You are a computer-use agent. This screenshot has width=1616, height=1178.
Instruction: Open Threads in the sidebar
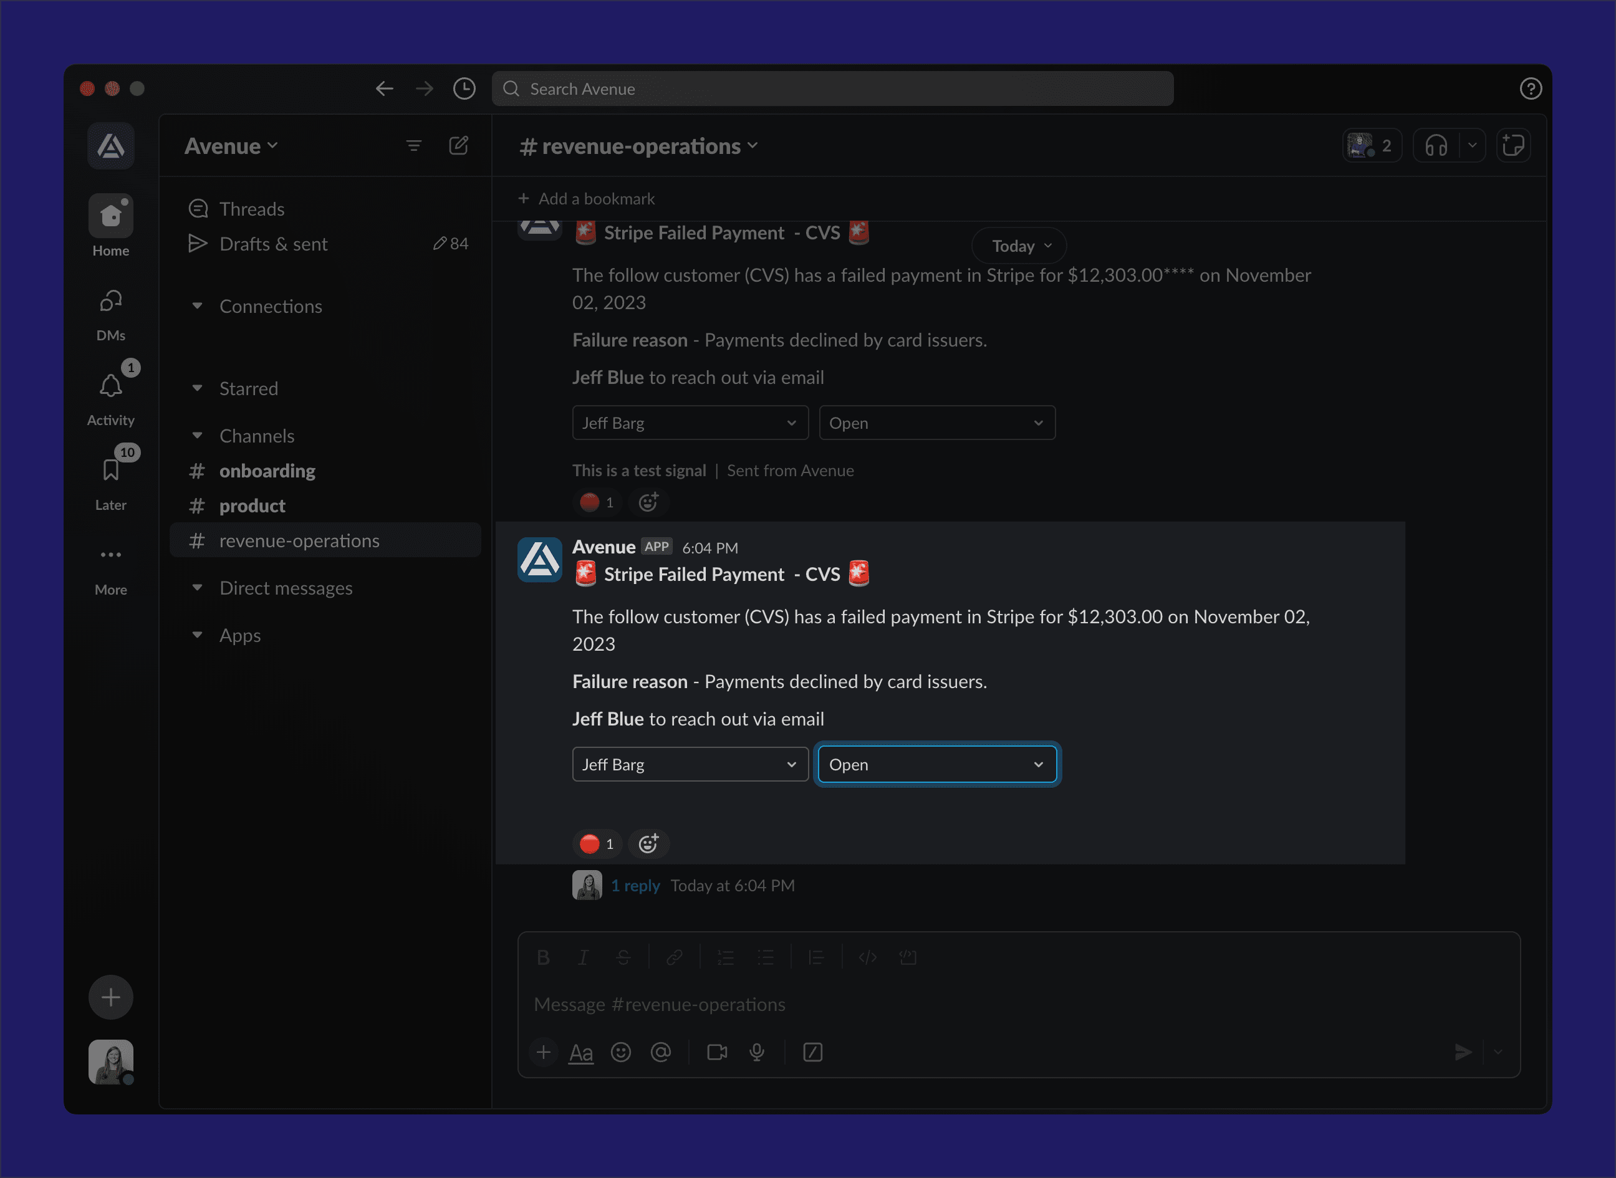coord(251,209)
